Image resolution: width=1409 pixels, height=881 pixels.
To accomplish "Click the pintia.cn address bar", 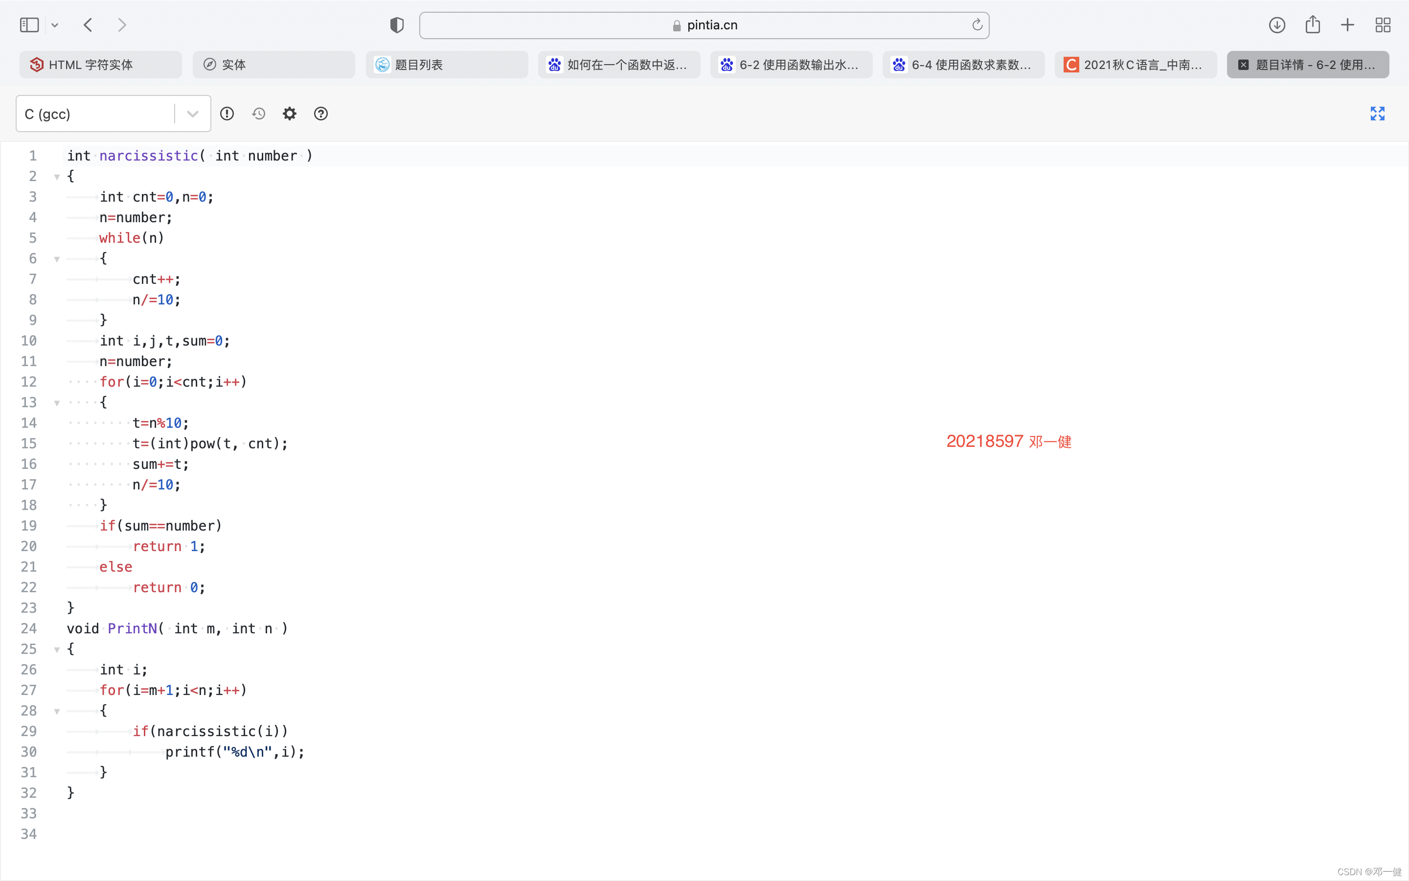I will [x=704, y=25].
